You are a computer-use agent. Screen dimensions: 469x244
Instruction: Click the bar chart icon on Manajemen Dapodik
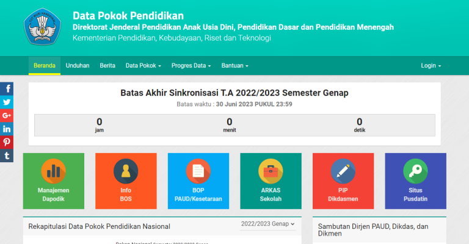tap(54, 171)
